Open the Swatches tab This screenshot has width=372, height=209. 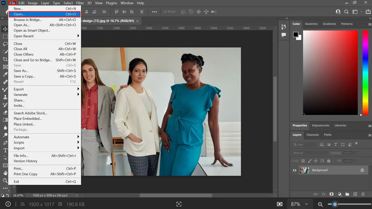coord(311,24)
